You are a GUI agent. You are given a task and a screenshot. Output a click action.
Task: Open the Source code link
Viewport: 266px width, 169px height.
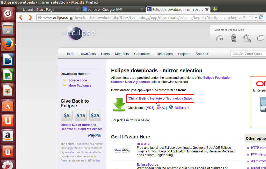click(x=77, y=80)
